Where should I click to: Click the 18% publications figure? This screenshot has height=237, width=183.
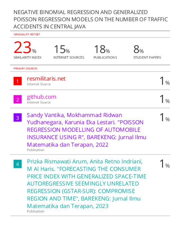pos(102,49)
